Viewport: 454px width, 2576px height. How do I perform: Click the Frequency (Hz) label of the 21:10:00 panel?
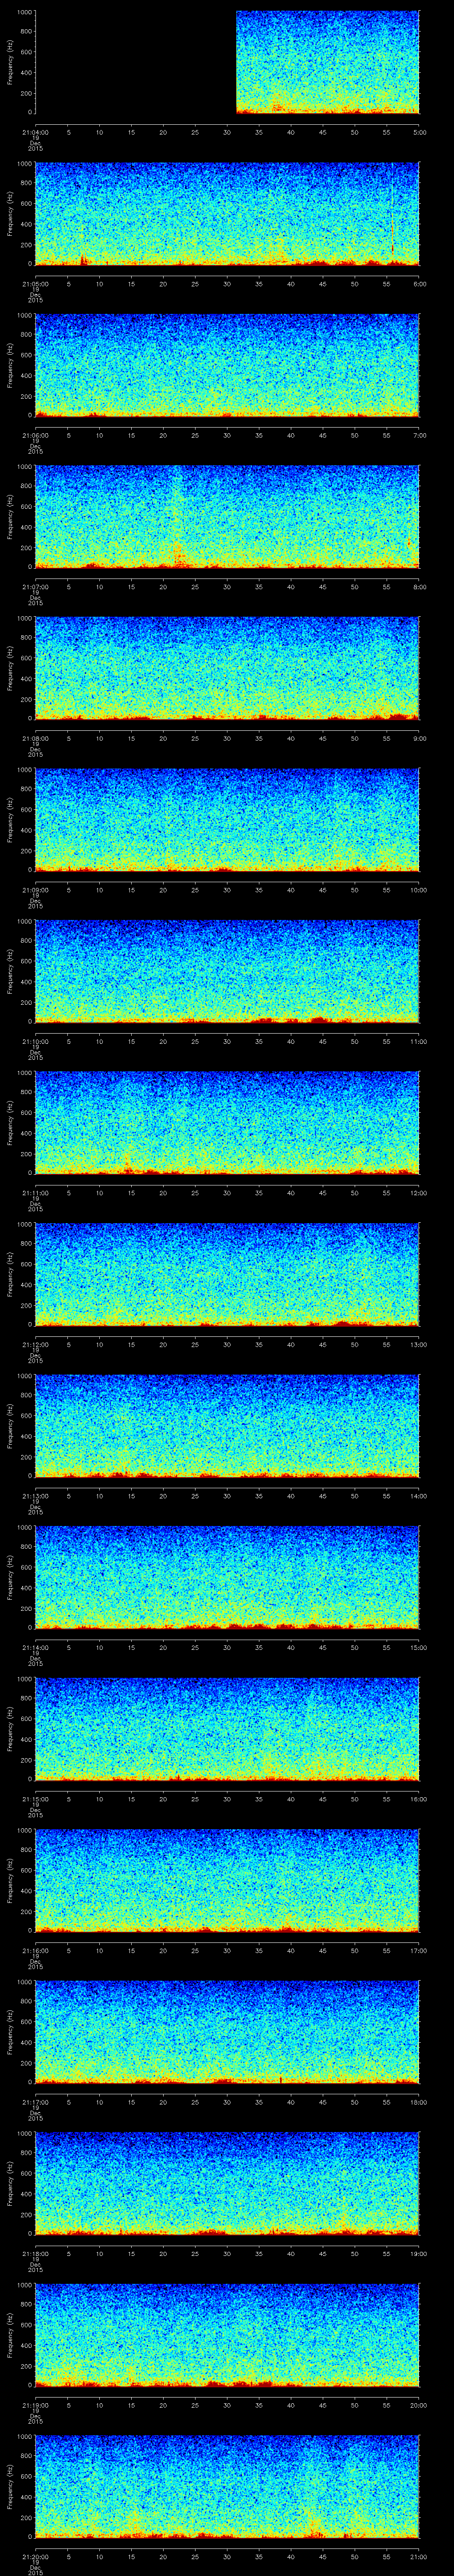[x=10, y=972]
